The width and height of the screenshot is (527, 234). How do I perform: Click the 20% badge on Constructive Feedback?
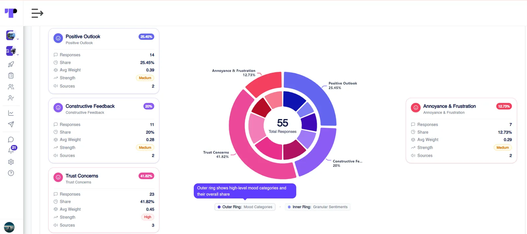click(149, 106)
